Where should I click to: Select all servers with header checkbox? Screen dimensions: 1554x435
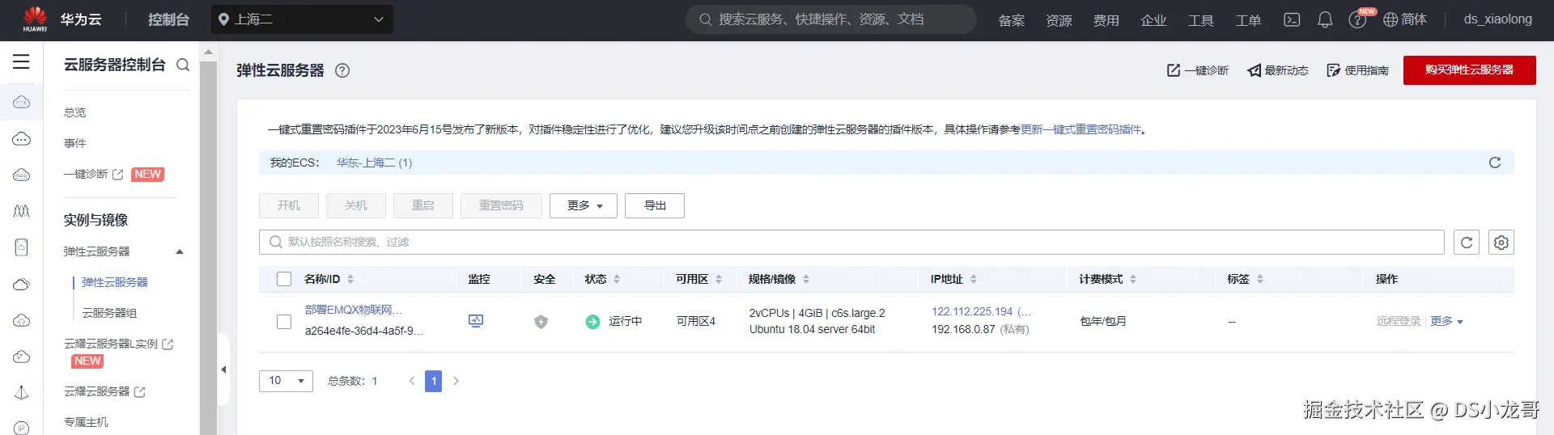284,279
